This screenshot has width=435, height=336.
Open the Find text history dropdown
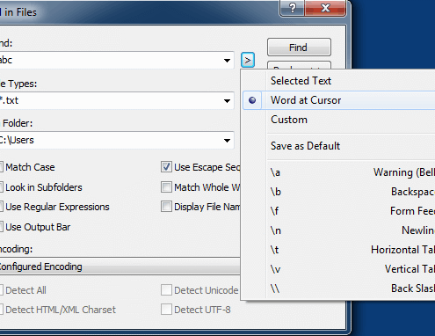(x=227, y=61)
